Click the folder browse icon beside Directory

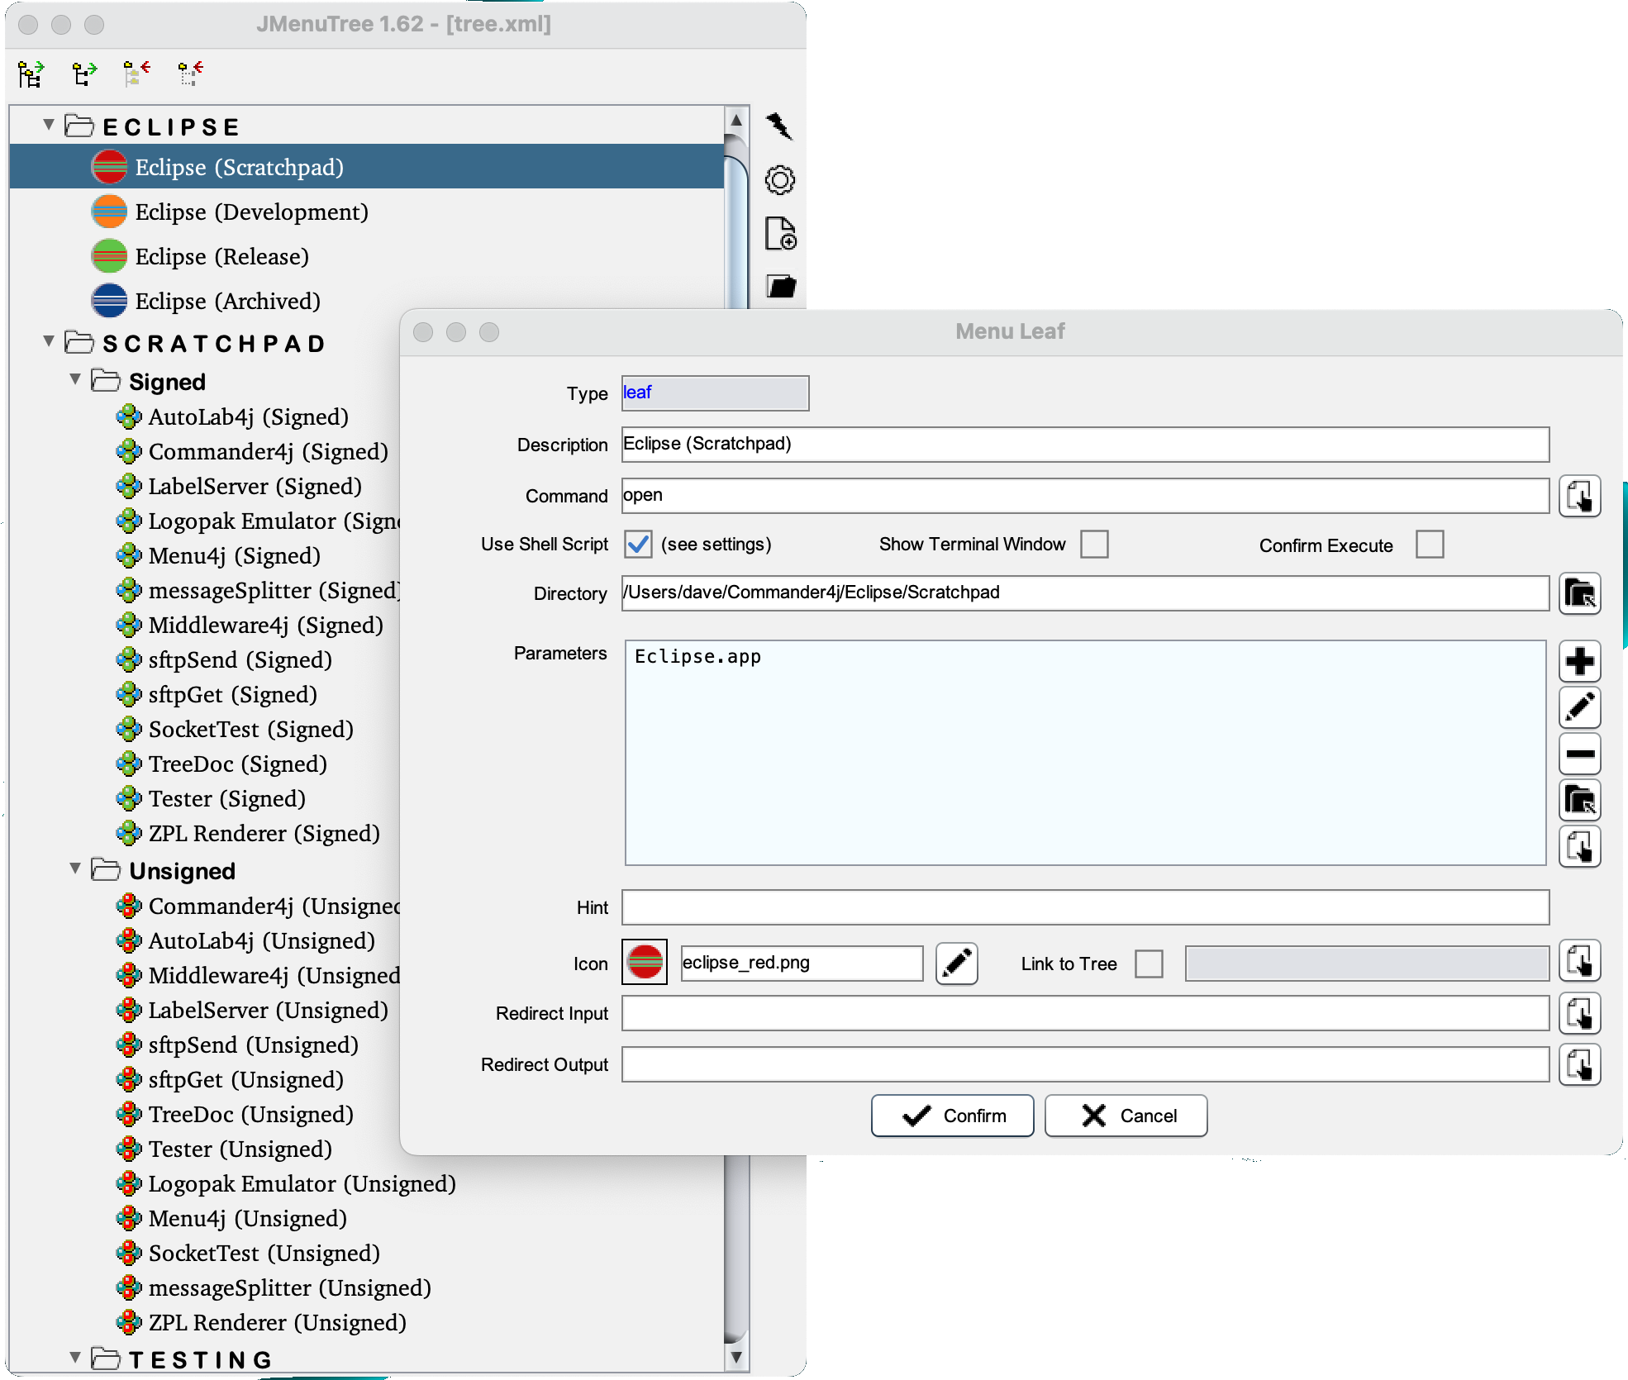point(1579,593)
